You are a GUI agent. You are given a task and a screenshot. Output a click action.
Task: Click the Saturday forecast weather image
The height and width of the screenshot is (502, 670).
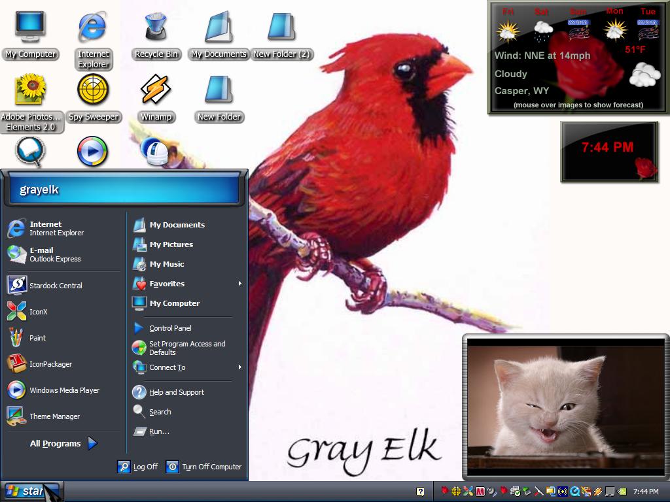(x=543, y=31)
